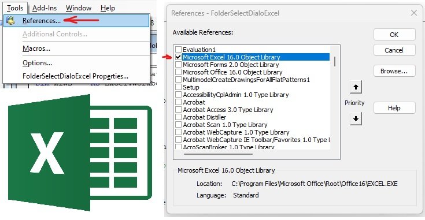Image resolution: width=425 pixels, height=220 pixels.
Task: Check Acrobat WebCapture IE Toolbar/Favorites library
Action: coord(178,140)
